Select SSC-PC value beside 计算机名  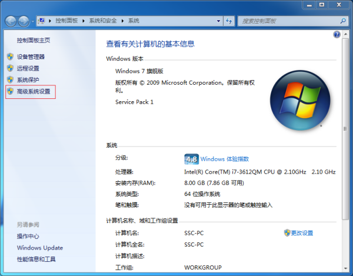194,233
